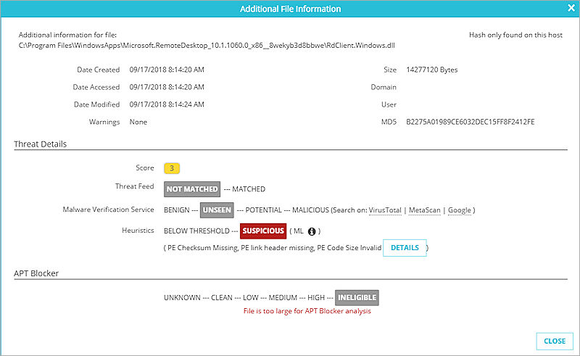
Task: Open the MetaScan search link
Action: (423, 210)
